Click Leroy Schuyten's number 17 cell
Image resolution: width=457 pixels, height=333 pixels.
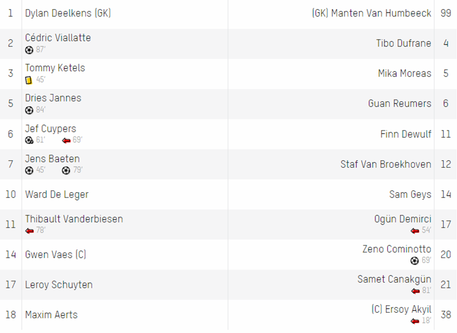click(11, 285)
